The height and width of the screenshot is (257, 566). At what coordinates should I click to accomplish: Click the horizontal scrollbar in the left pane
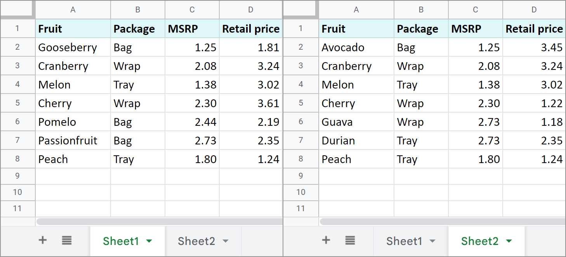pyautogui.click(x=159, y=222)
